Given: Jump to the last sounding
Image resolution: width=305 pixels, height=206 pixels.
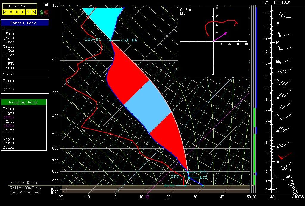Looking at the screenshot, I should pyautogui.click(x=34, y=12).
